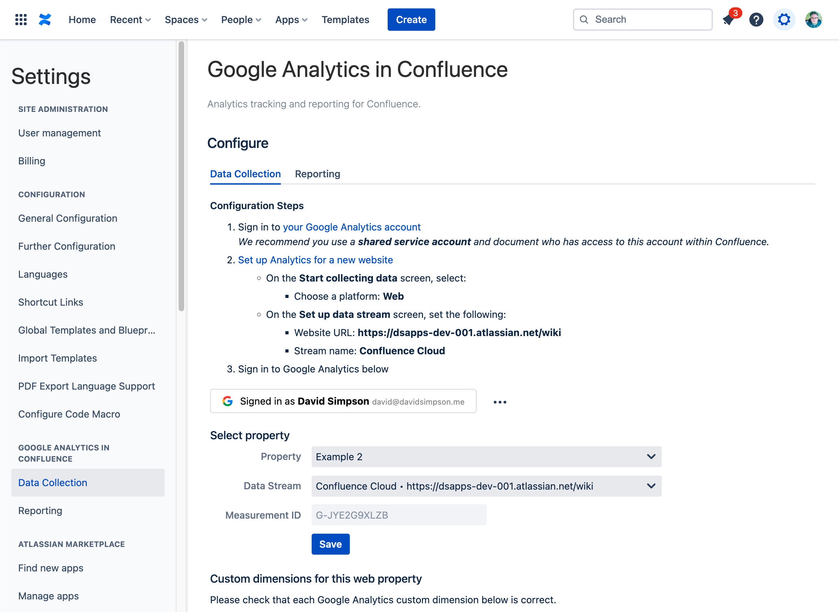Open your Google Analytics account link
839x612 pixels.
351,227
